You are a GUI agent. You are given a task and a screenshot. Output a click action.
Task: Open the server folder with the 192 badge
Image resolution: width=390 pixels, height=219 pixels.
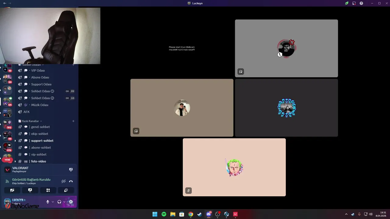click(x=7, y=124)
